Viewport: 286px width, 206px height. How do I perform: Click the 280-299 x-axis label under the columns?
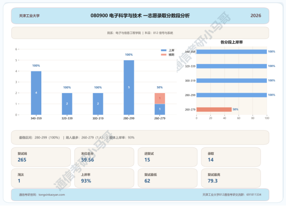click(129, 118)
